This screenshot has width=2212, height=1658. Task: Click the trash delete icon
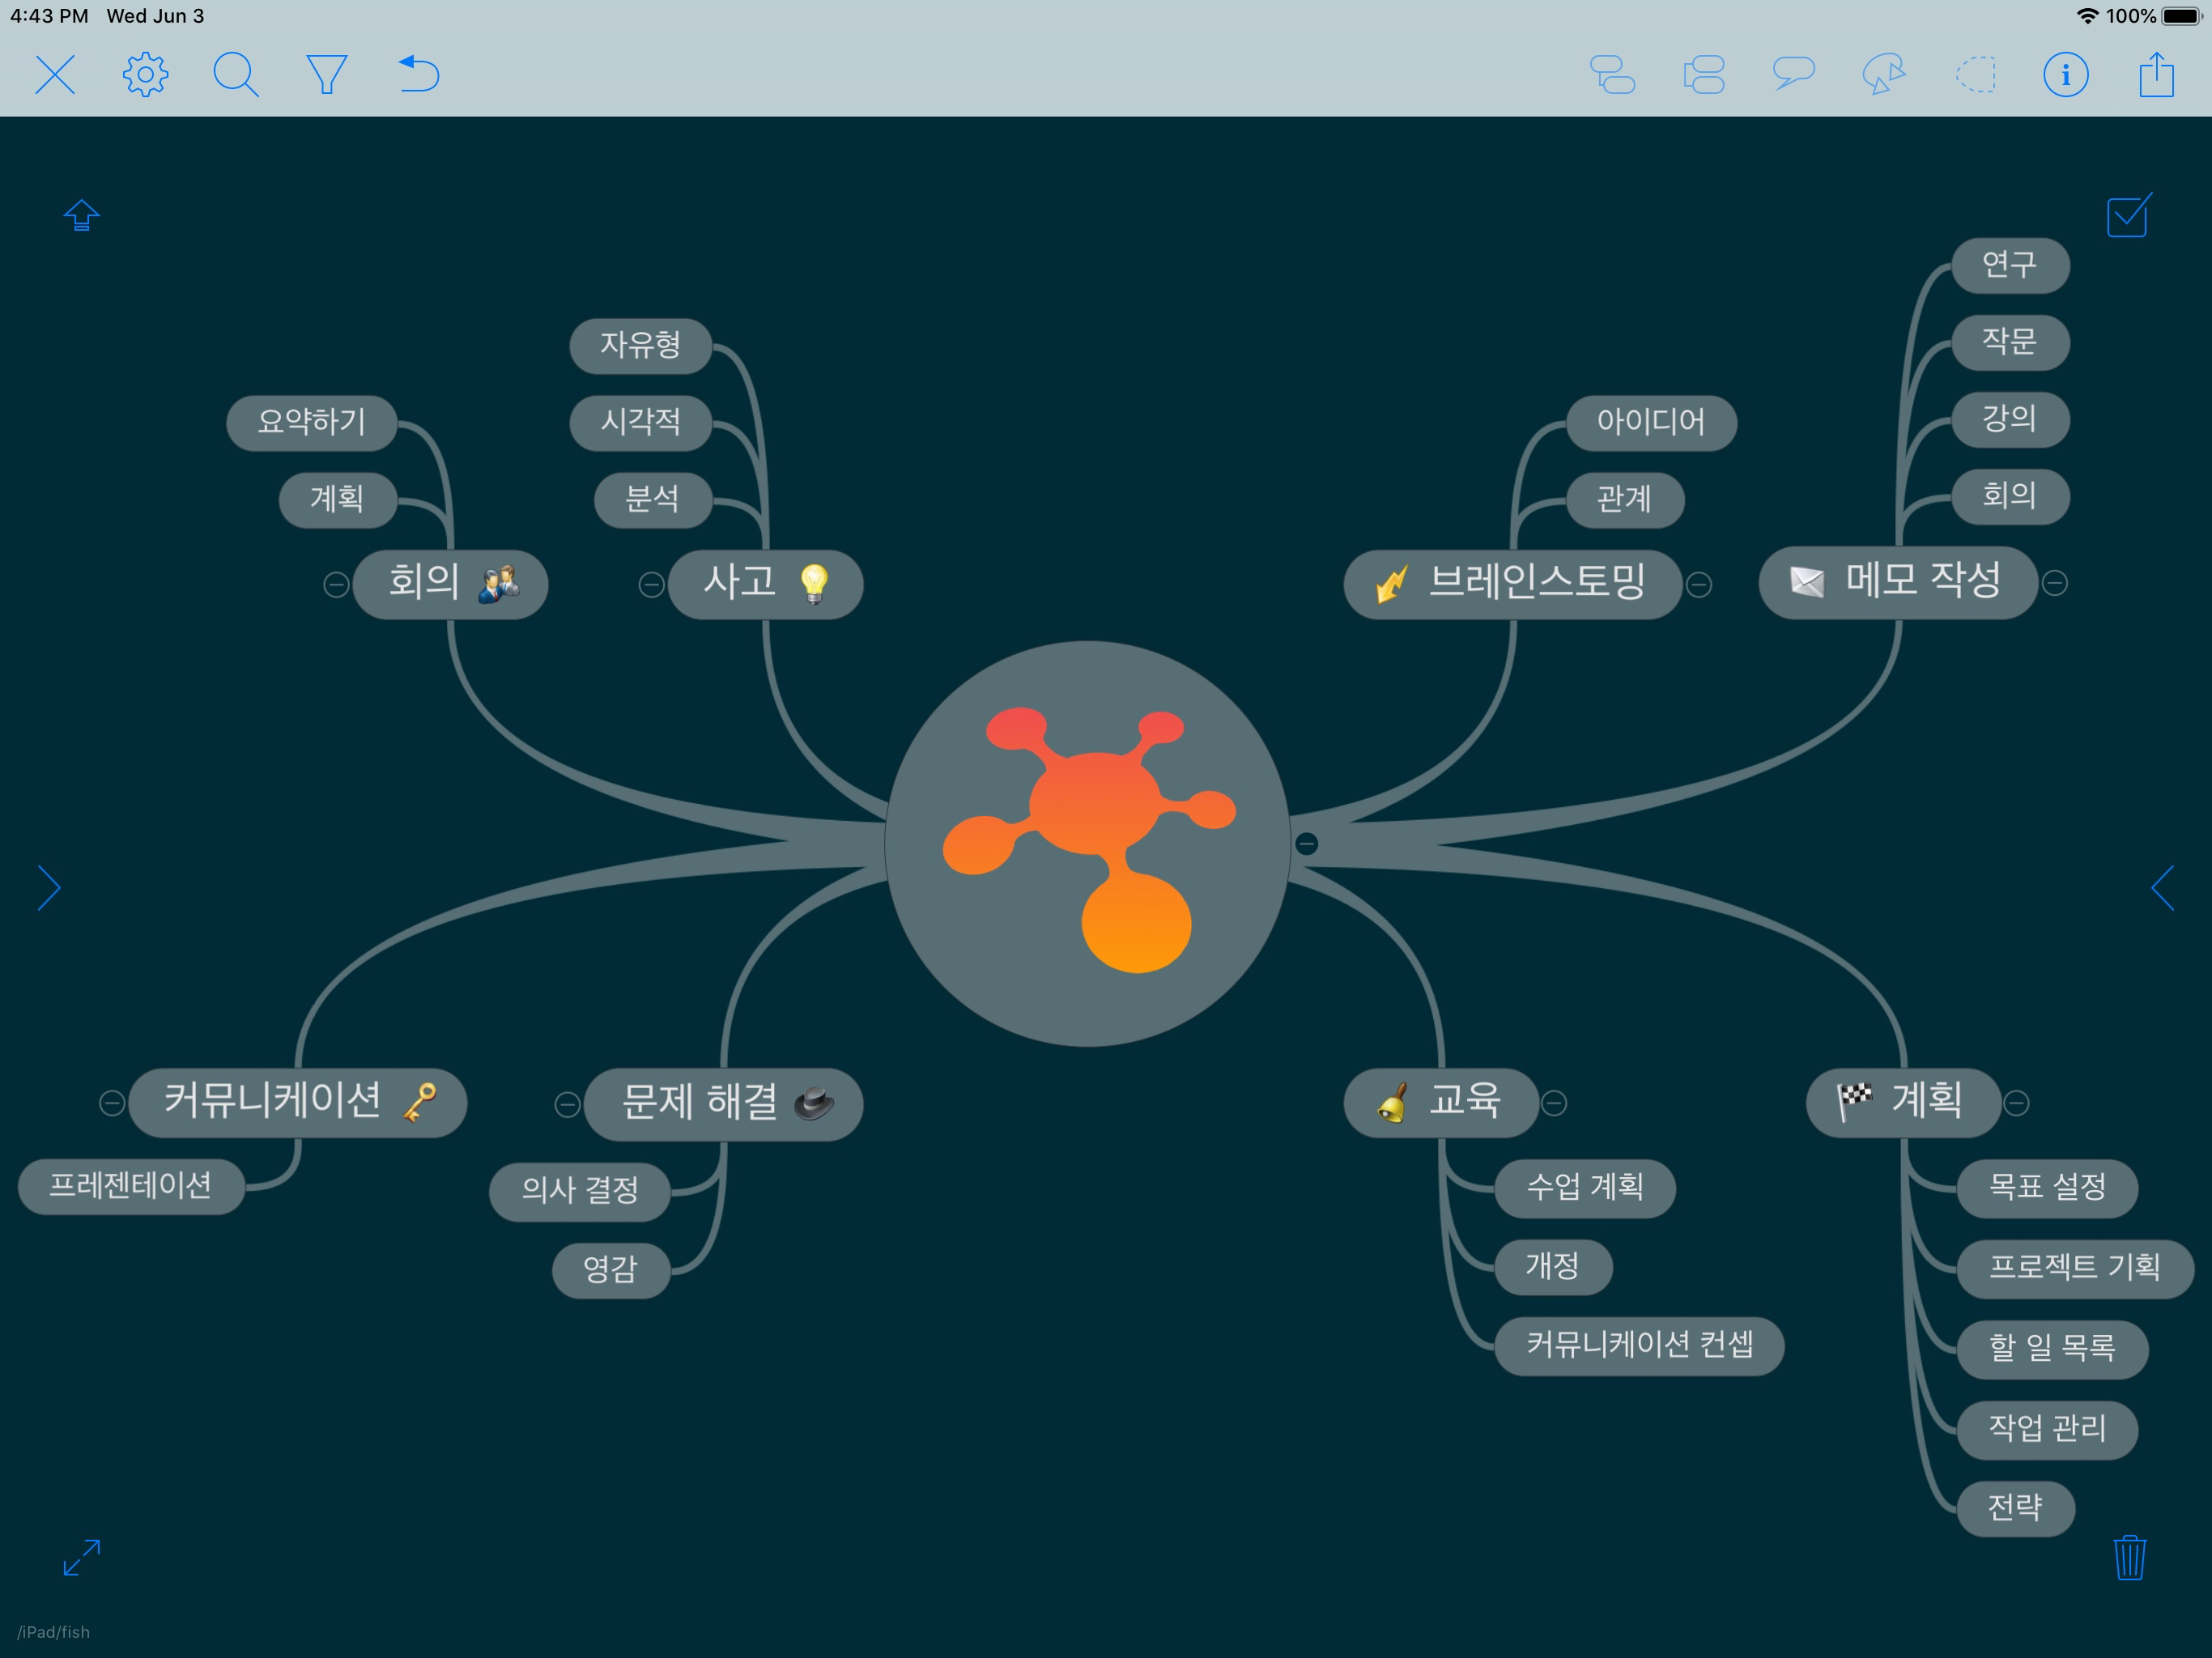click(x=2129, y=1557)
